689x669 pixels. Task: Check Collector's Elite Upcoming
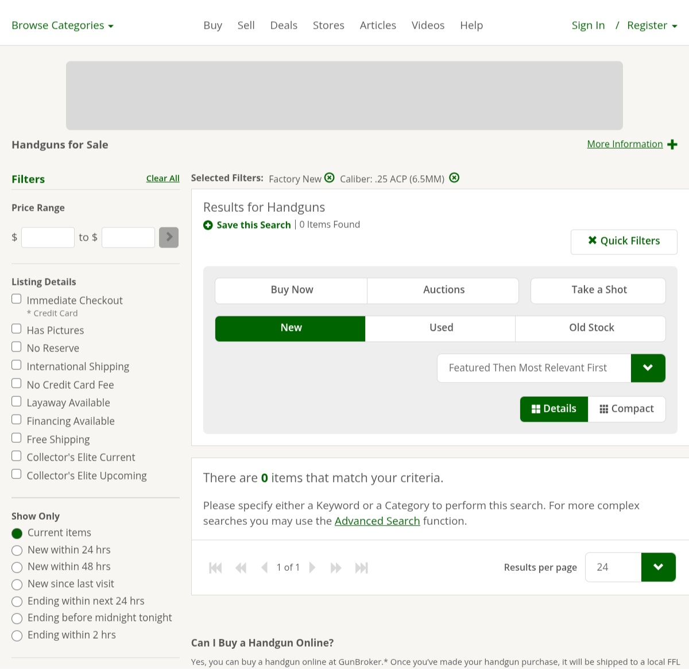[17, 474]
